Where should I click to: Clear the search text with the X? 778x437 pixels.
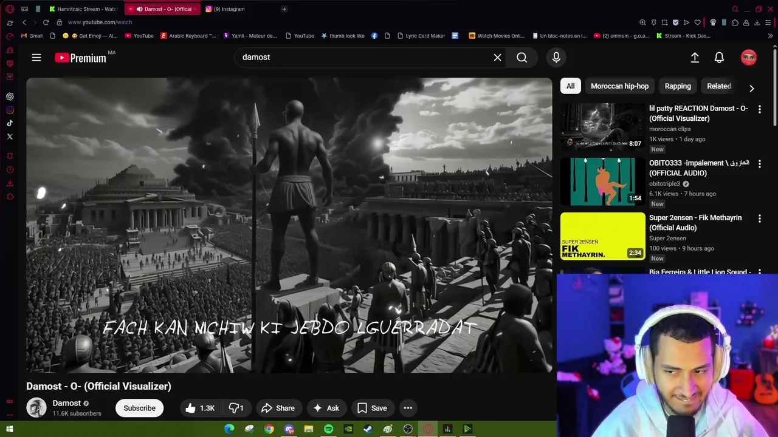497,57
